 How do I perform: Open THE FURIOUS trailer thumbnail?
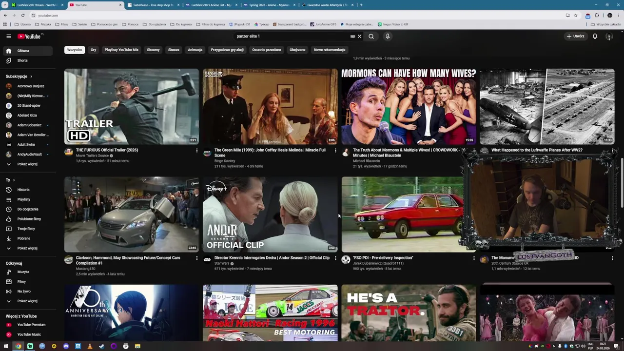132,106
